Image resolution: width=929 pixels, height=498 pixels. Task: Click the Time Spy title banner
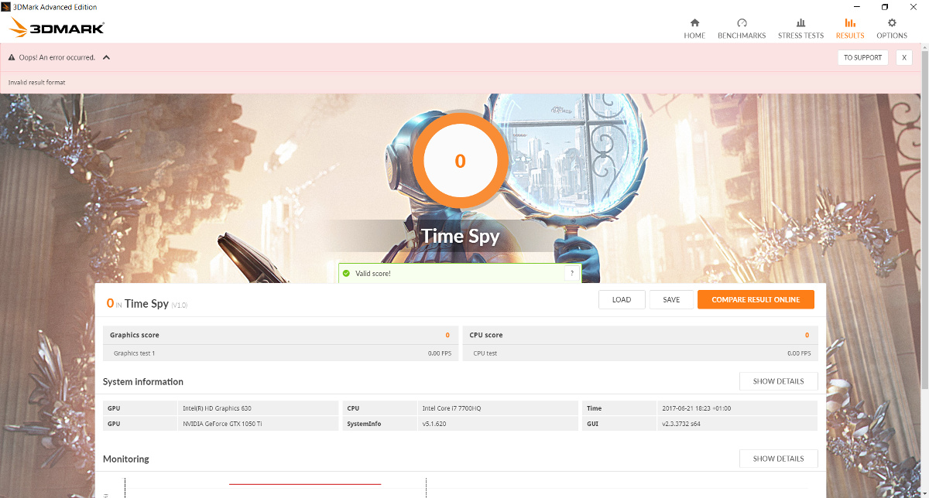point(461,236)
